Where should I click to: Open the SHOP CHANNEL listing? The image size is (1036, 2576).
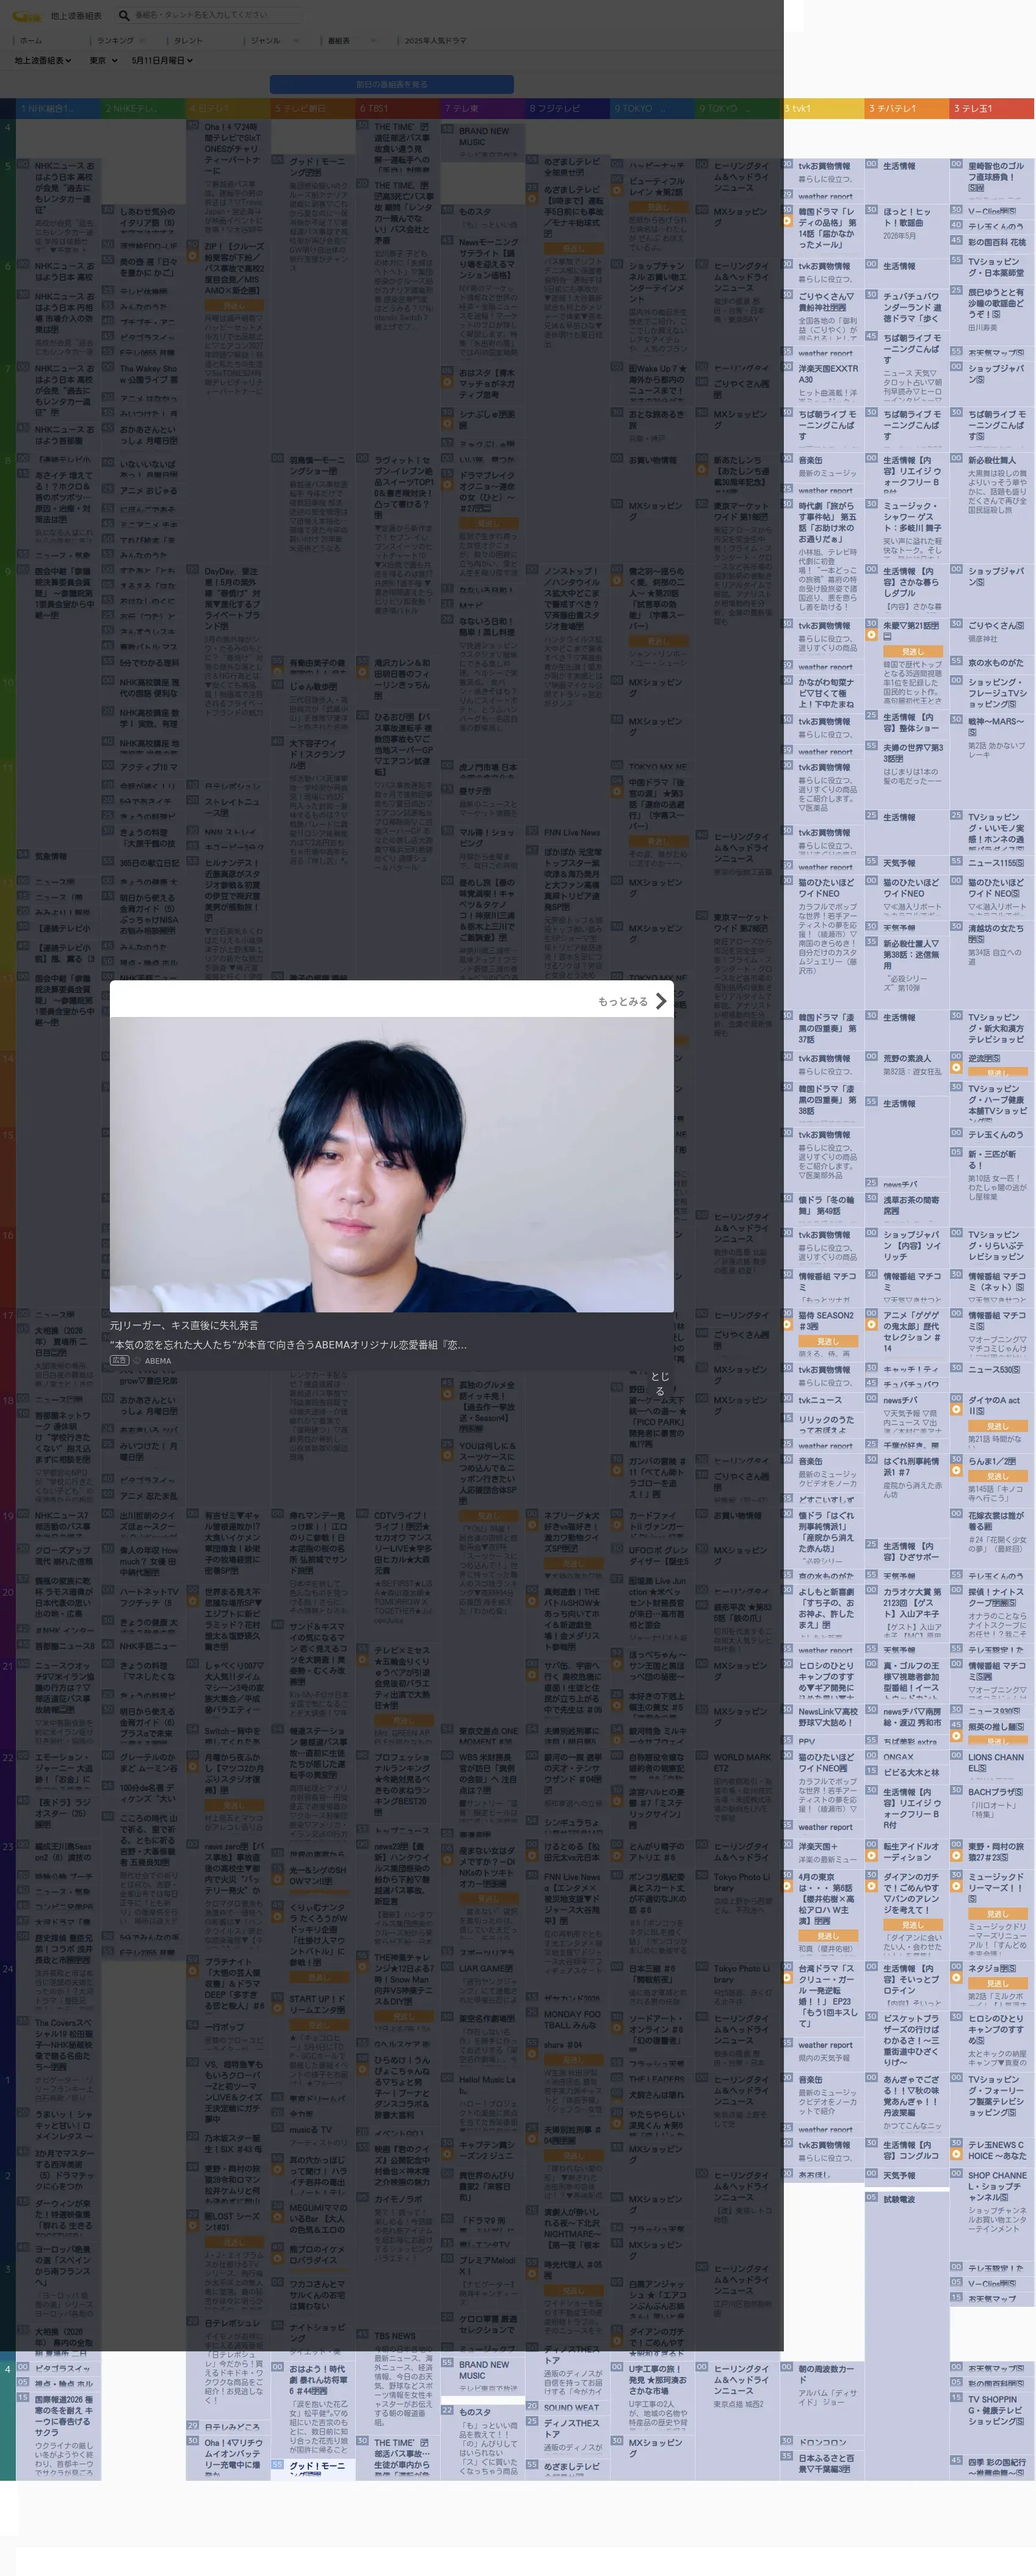[996, 2188]
